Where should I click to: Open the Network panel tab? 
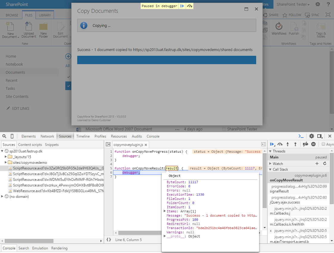point(47,136)
